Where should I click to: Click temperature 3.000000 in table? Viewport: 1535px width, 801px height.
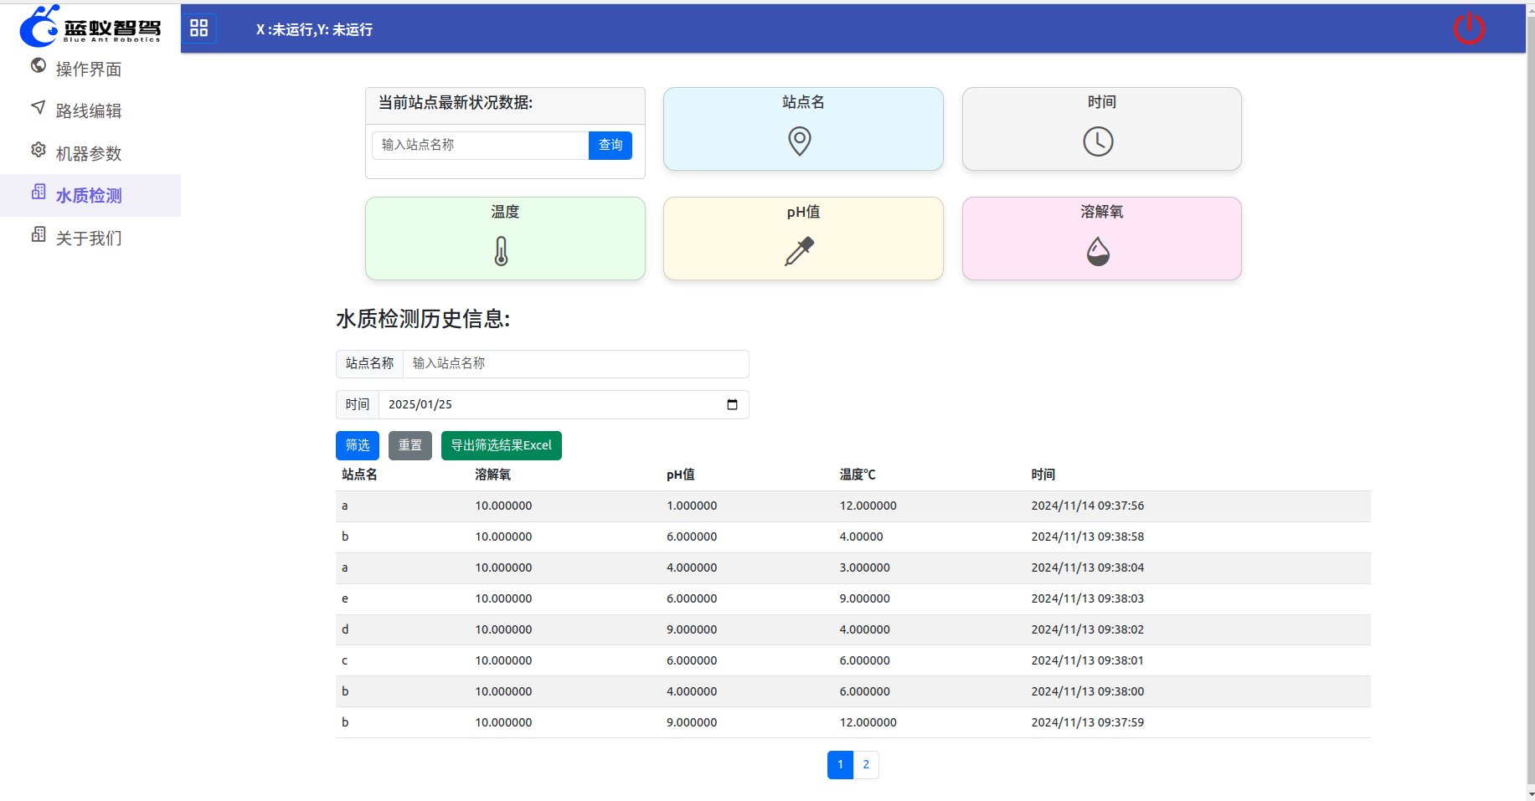[864, 567]
